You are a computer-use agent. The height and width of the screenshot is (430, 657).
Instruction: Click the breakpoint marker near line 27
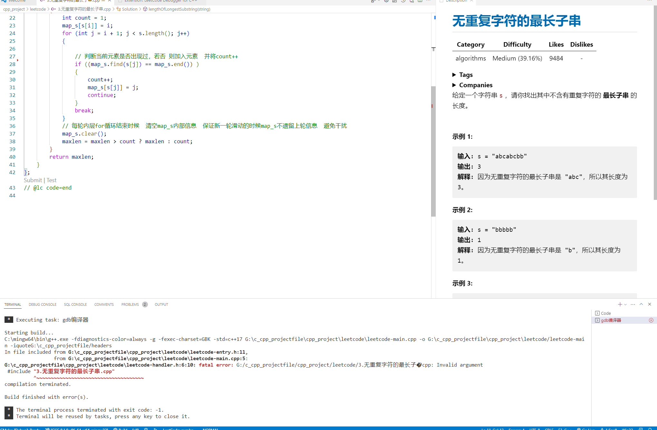coord(18,60)
